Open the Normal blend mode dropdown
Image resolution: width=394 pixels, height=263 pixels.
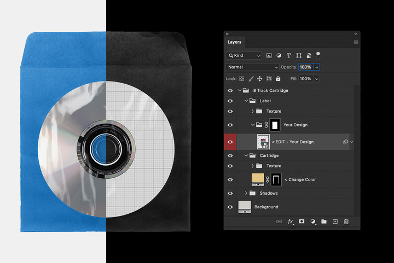coord(252,67)
